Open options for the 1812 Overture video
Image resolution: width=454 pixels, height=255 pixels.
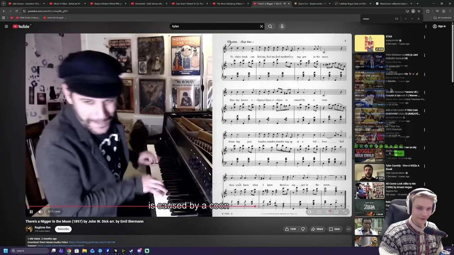(x=425, y=130)
